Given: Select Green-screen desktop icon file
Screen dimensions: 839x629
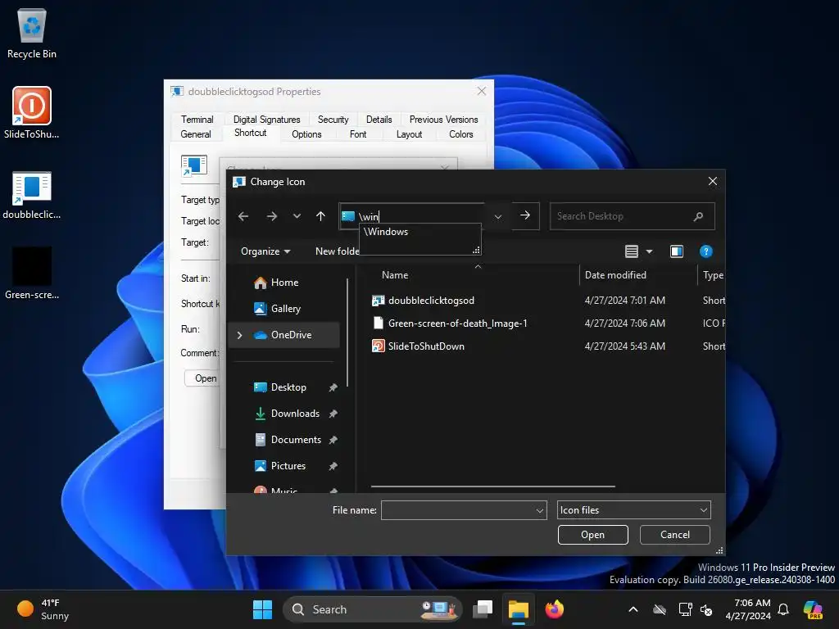Looking at the screenshot, I should pos(32,273).
